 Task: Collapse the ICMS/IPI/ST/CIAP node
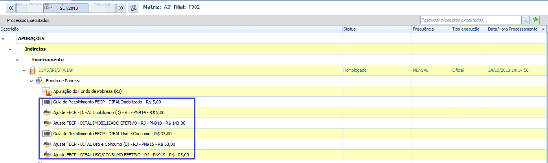click(24, 70)
